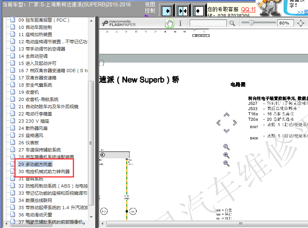Select the FlashPaper hand pan tool
Screen dimensions: 308x228
point(170,23)
